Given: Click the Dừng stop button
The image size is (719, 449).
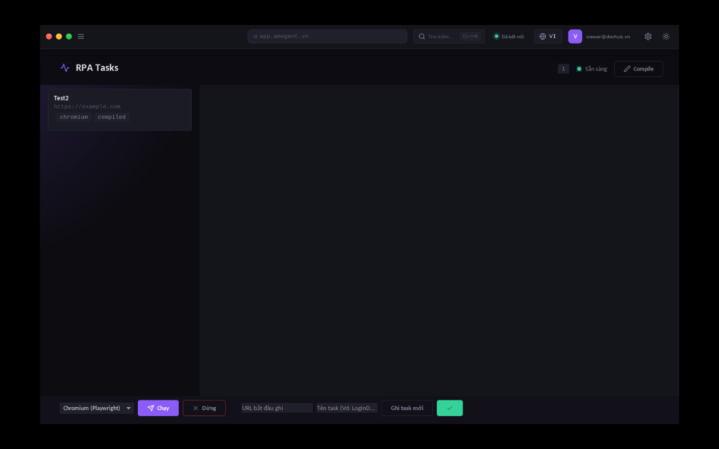Looking at the screenshot, I should point(204,408).
